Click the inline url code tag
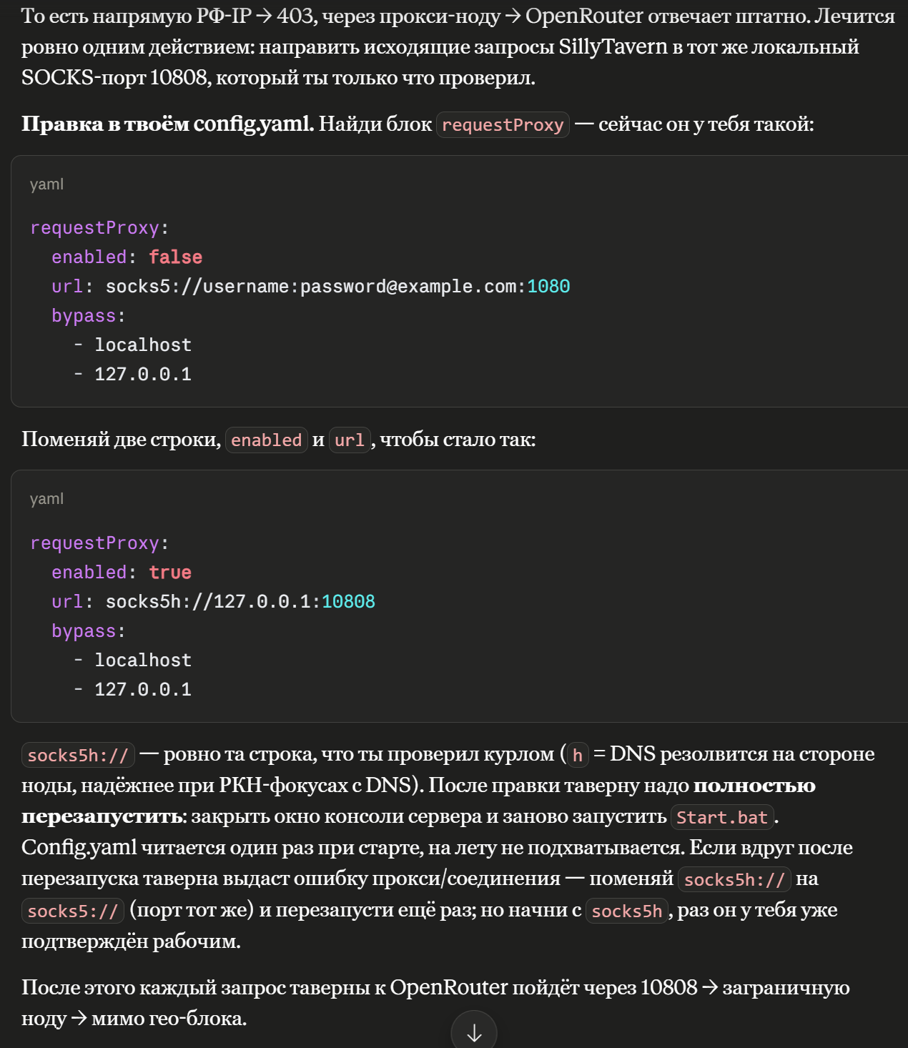 pyautogui.click(x=350, y=440)
